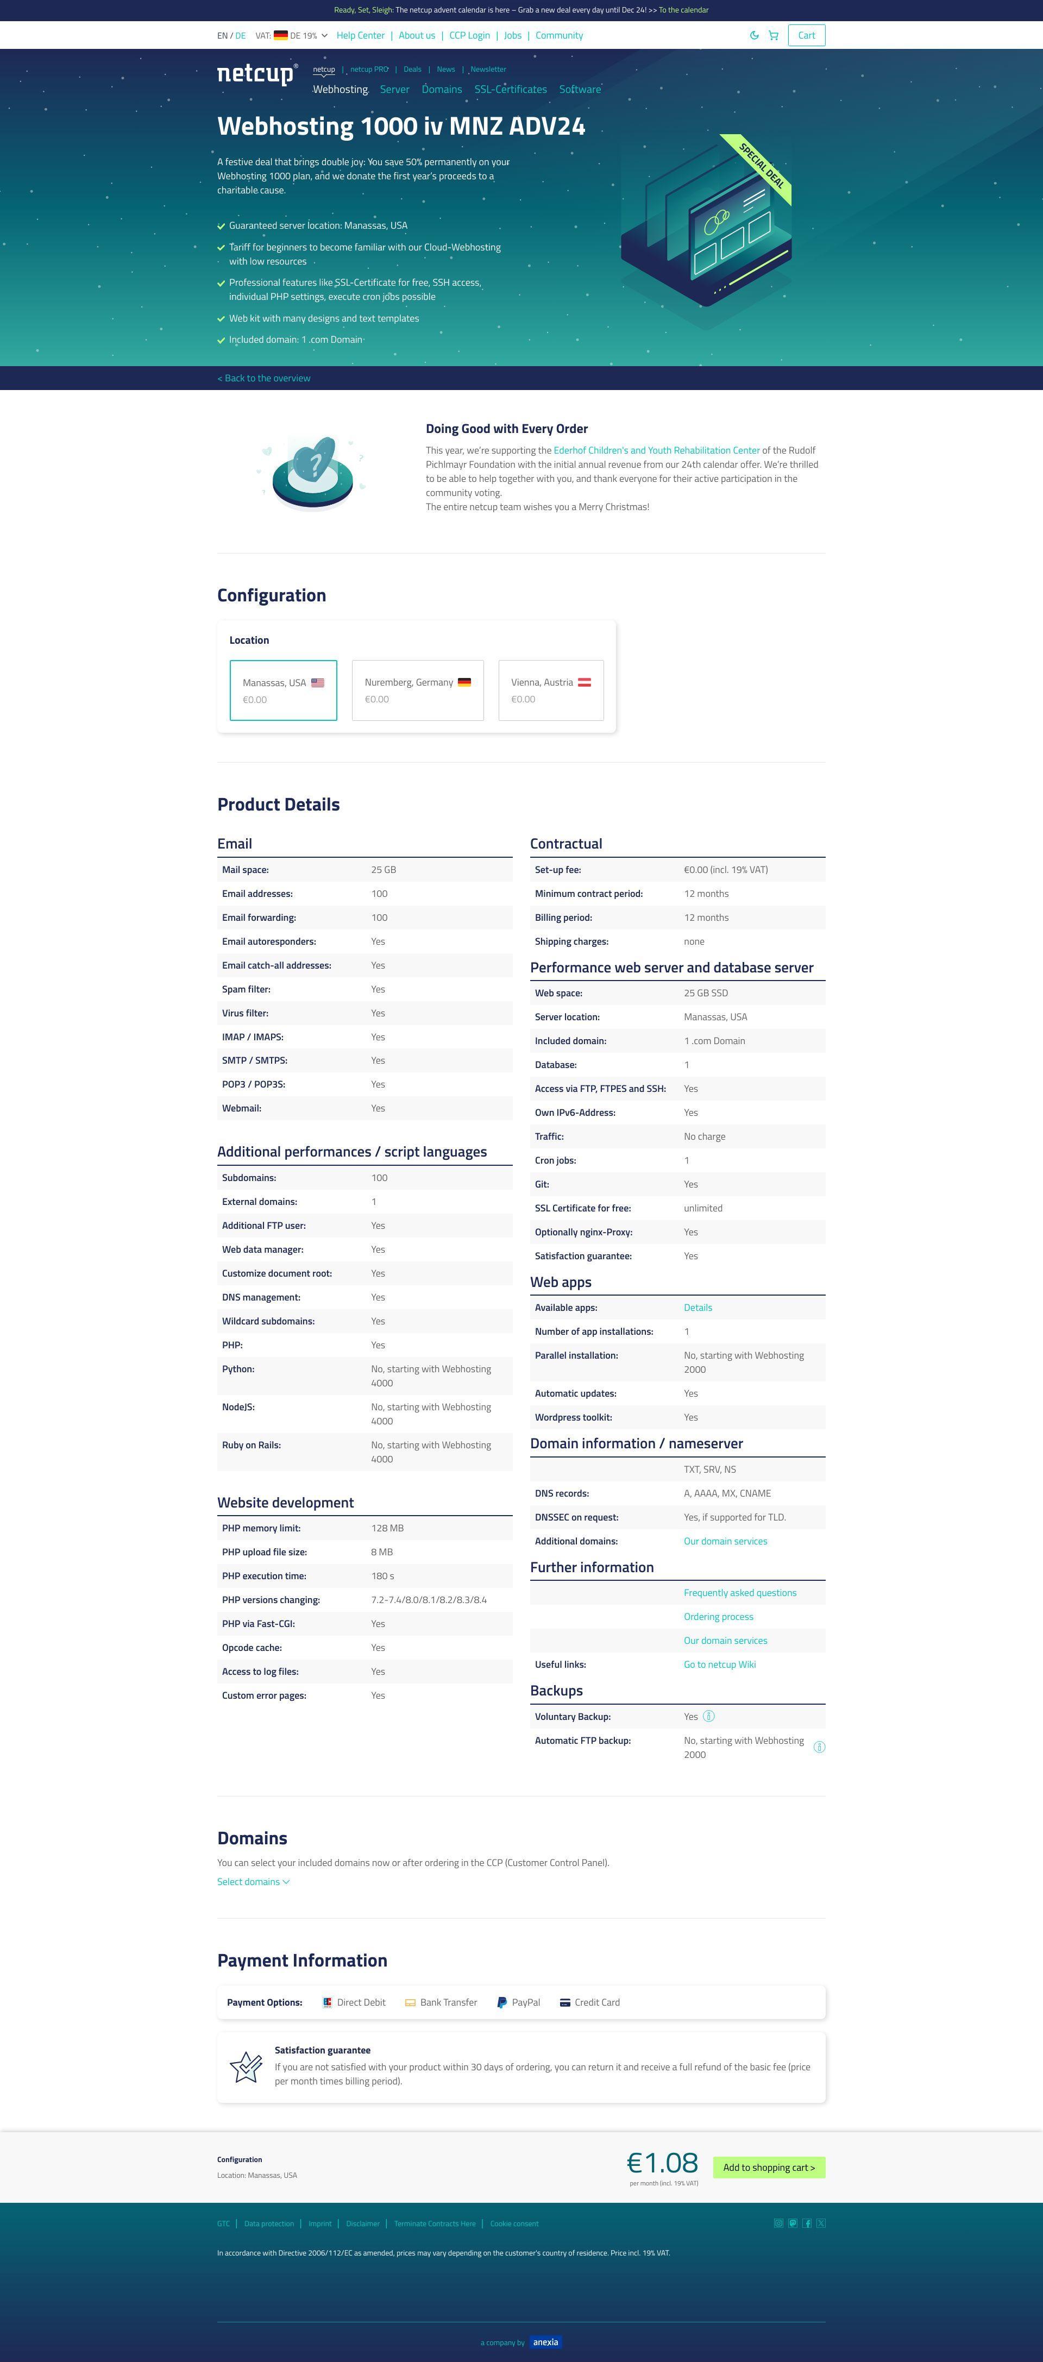Toggle dark mode with the moon icon

[x=755, y=36]
